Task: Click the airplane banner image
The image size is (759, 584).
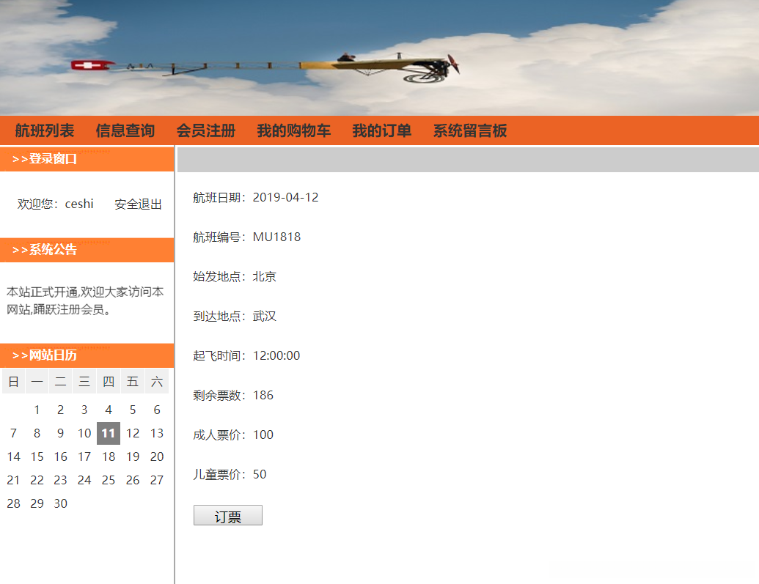Action: (x=380, y=58)
